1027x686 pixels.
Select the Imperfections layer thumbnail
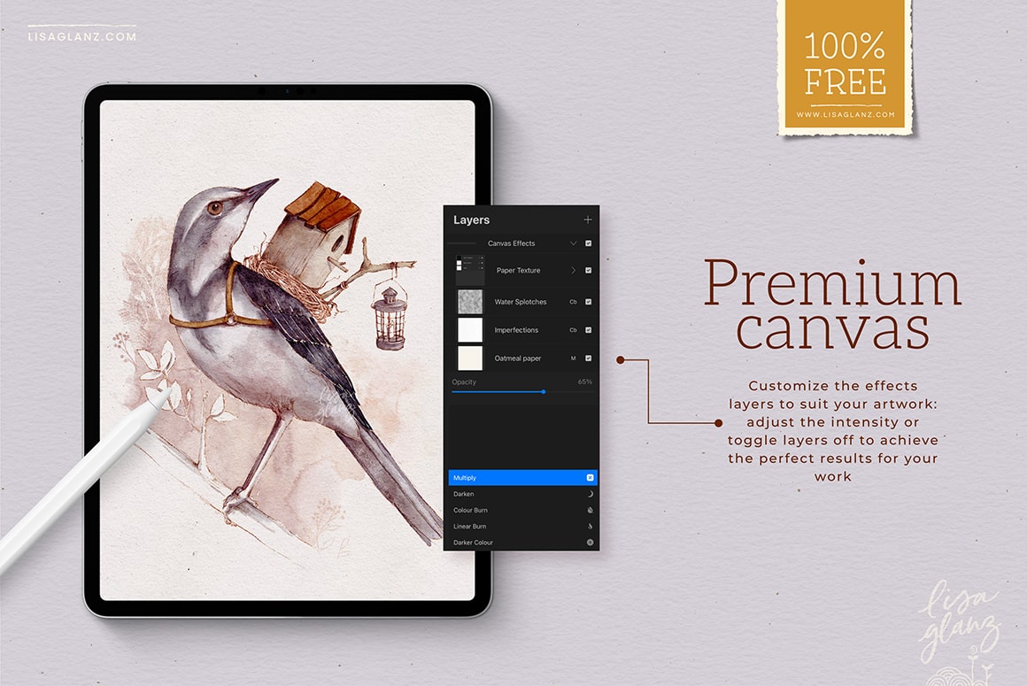point(469,330)
